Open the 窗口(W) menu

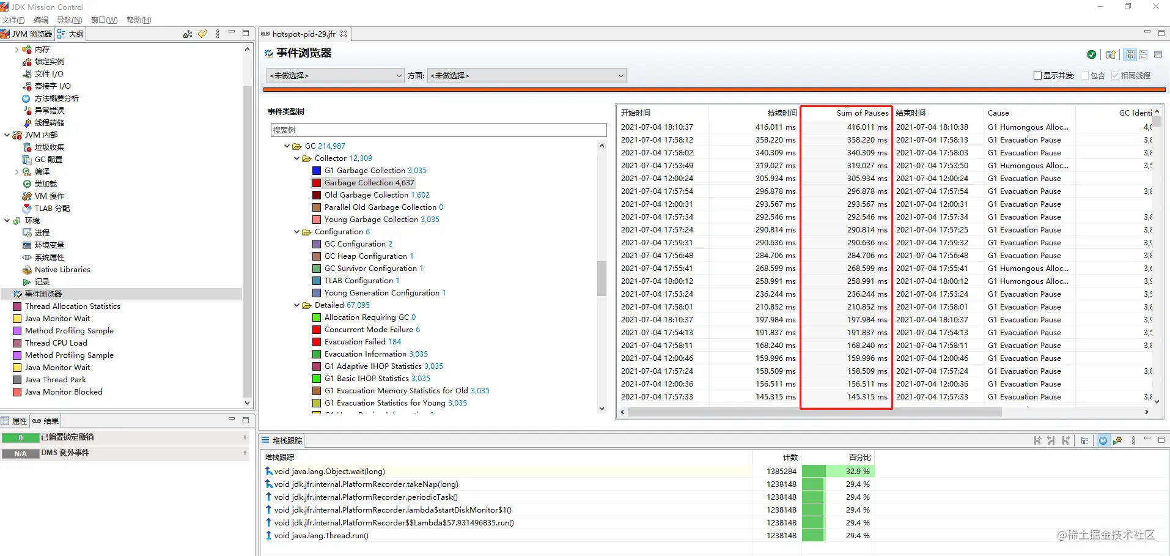(104, 20)
